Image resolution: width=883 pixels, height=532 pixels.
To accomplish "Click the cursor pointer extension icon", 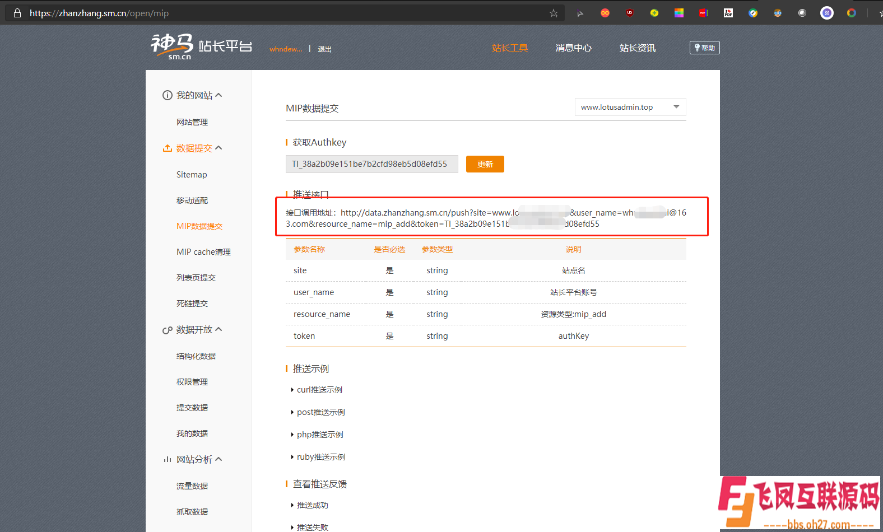I will click(x=580, y=13).
